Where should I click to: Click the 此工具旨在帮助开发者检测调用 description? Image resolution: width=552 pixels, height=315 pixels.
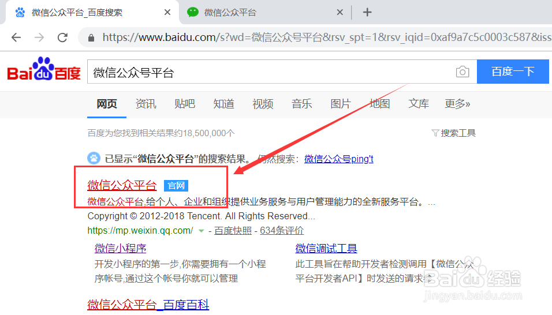385,271
